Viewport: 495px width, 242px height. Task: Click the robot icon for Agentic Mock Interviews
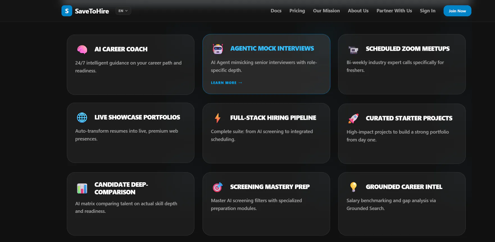pos(218,49)
